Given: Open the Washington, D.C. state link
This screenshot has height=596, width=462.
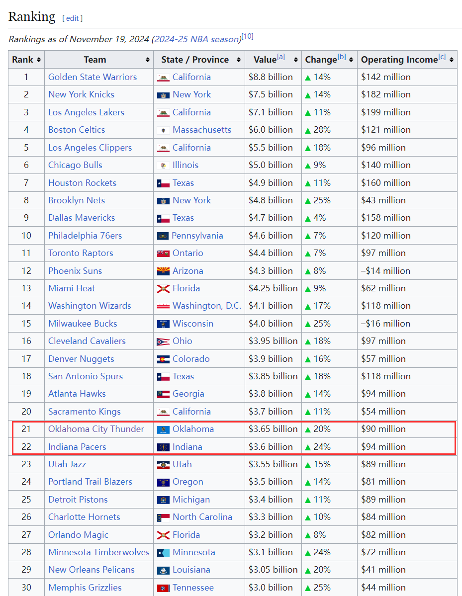Looking at the screenshot, I should pyautogui.click(x=206, y=306).
